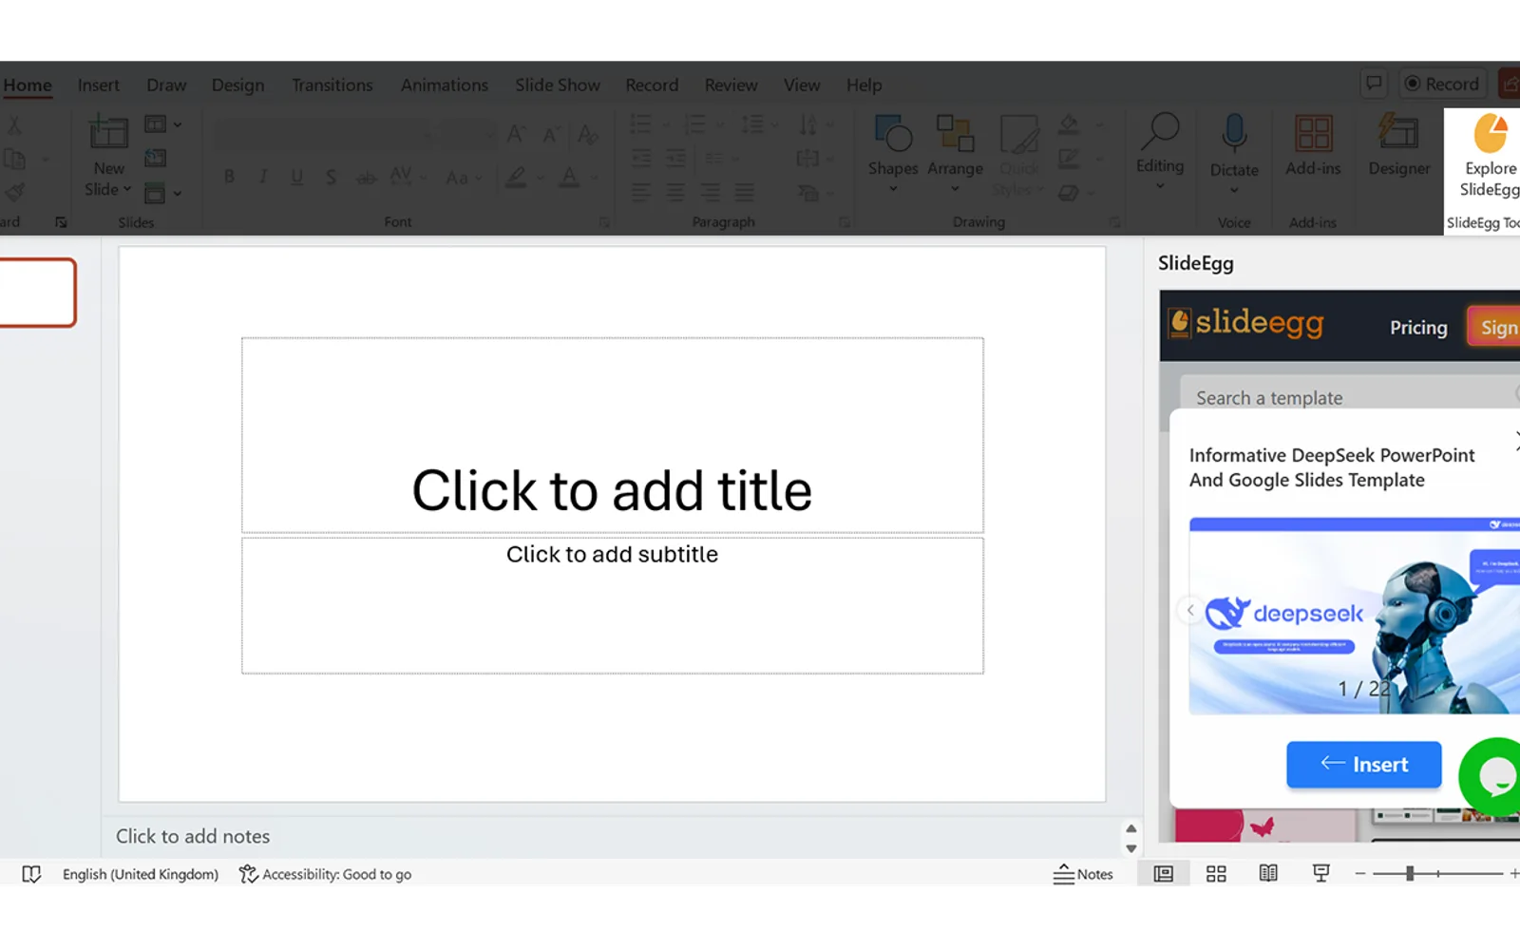Expand the Dictate dropdown arrow
1520x950 pixels.
tap(1234, 190)
